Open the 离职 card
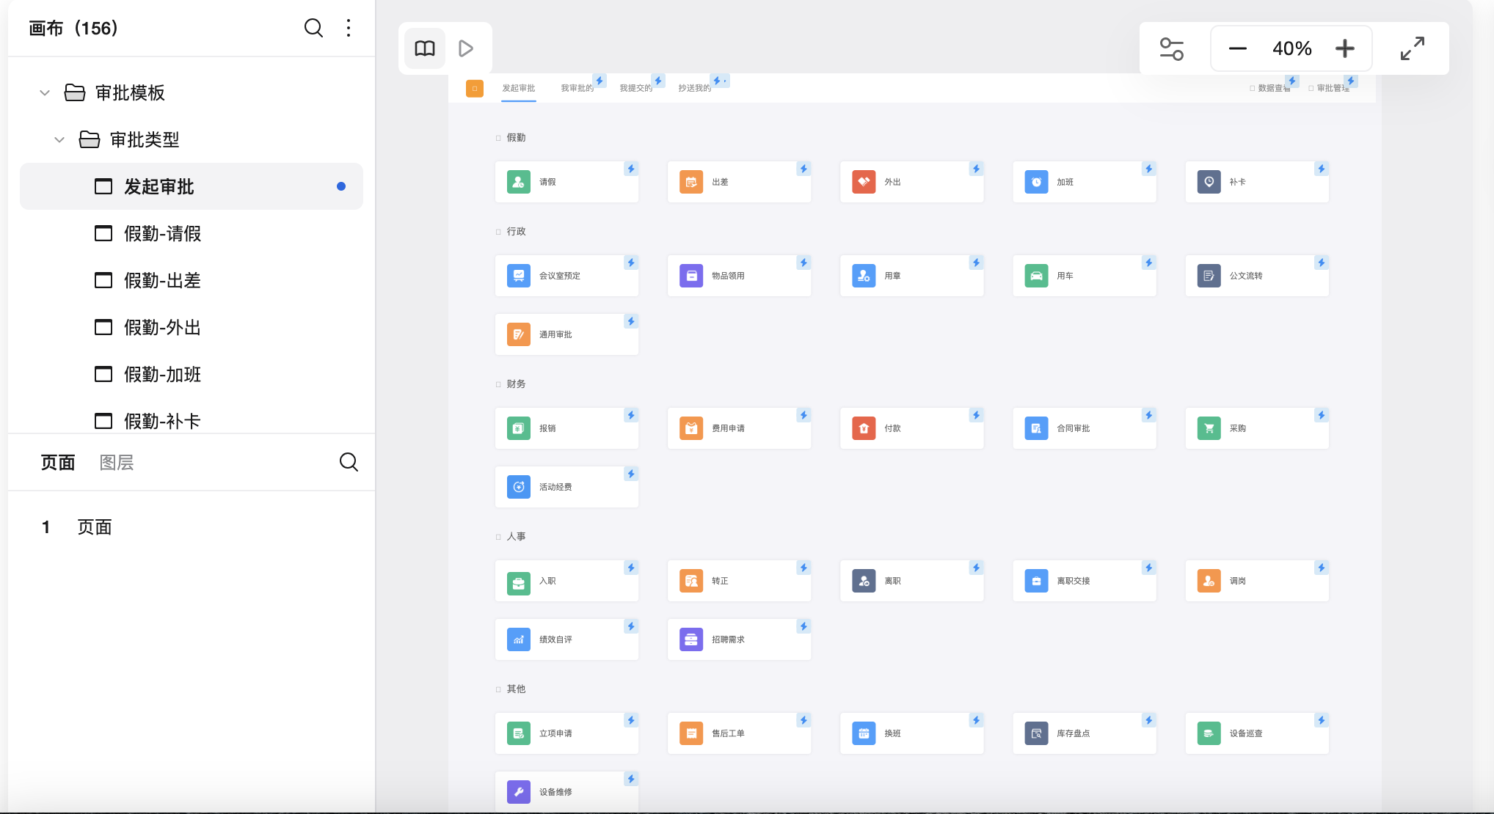The height and width of the screenshot is (814, 1494). tap(911, 581)
